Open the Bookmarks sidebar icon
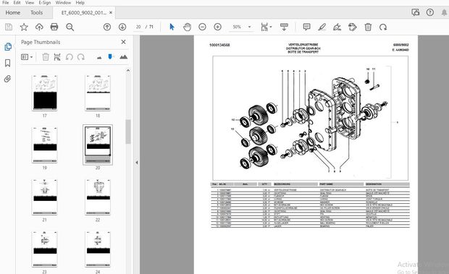 click(8, 63)
